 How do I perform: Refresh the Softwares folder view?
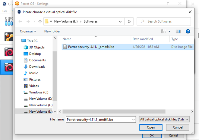[129, 22]
